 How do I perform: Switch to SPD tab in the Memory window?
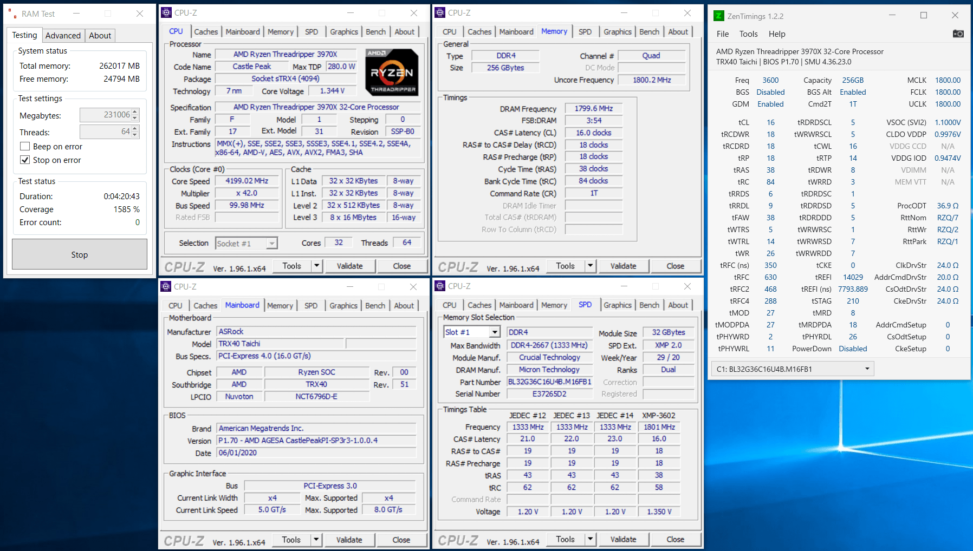[585, 32]
